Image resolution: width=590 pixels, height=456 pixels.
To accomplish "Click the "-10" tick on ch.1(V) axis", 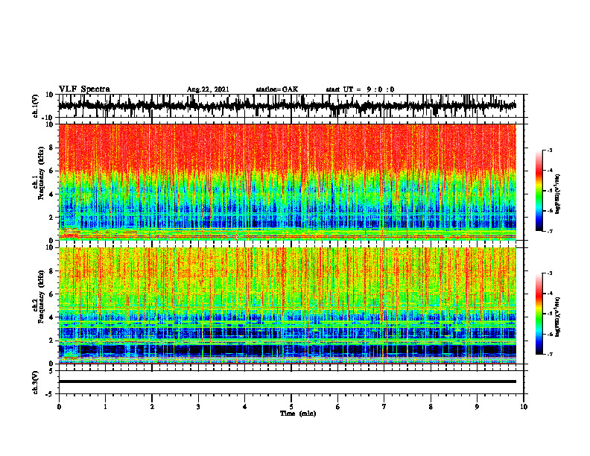I will 48,118.
